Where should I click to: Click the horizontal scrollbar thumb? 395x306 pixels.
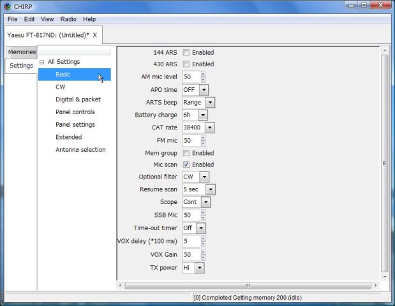click(x=248, y=286)
